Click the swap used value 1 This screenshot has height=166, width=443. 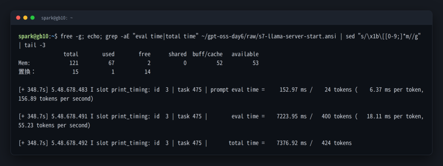(113, 72)
